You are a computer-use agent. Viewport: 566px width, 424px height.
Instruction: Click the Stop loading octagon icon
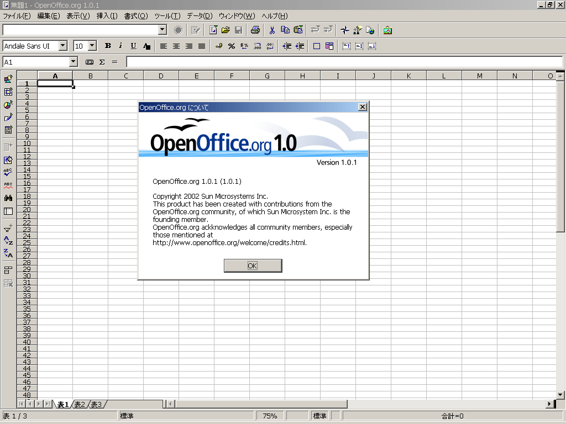[x=179, y=30]
